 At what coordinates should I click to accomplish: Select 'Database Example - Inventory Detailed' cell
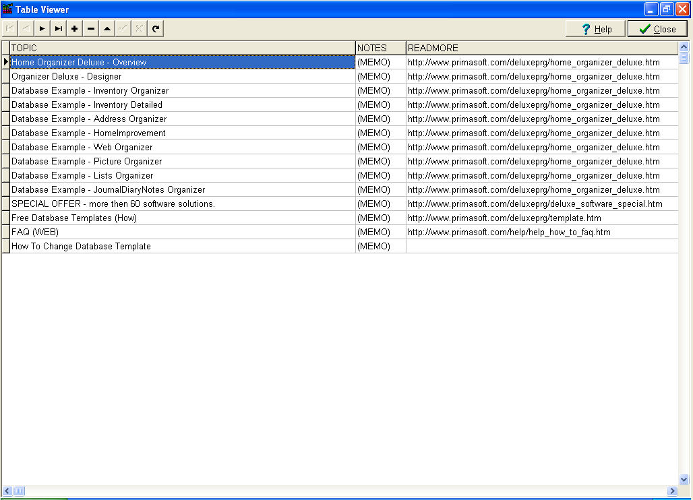point(183,104)
